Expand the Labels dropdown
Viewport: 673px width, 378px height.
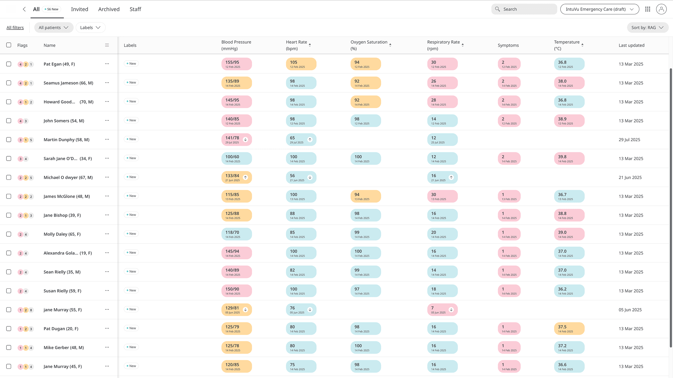(90, 27)
